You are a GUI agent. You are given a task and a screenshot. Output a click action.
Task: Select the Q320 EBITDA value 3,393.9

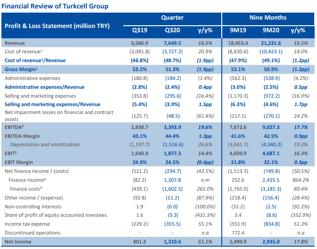(172, 127)
